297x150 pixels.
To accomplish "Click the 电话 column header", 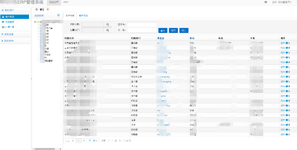I will (x=221, y=38).
